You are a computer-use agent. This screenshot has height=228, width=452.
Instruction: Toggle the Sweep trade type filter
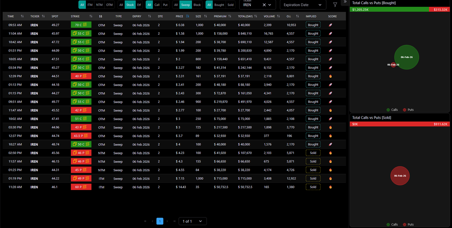[185, 5]
